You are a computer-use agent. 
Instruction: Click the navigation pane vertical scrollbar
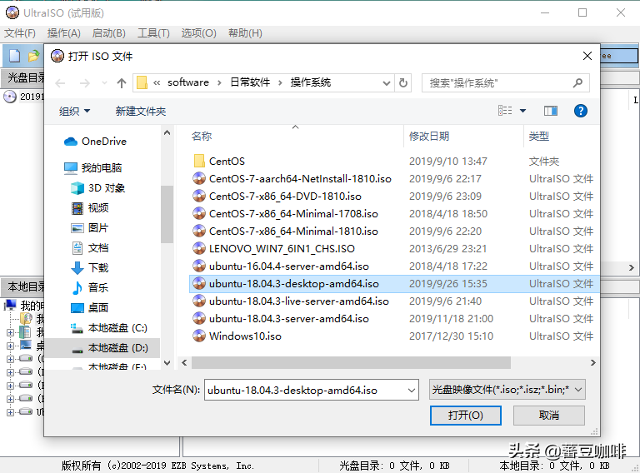point(167,214)
